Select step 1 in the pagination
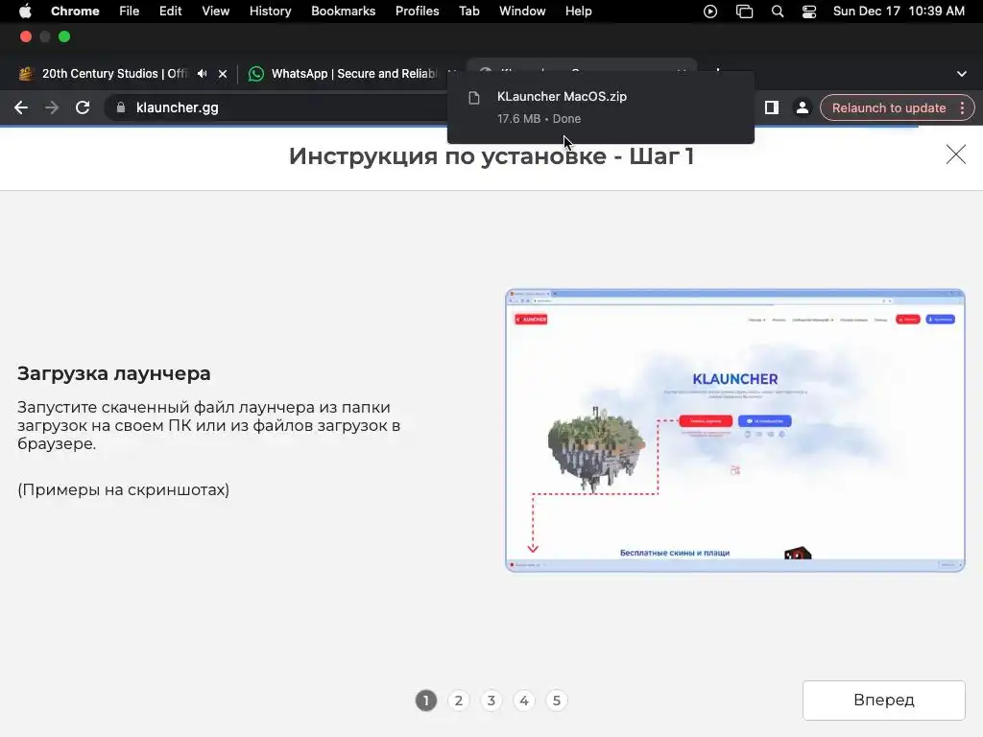This screenshot has width=983, height=737. [425, 700]
